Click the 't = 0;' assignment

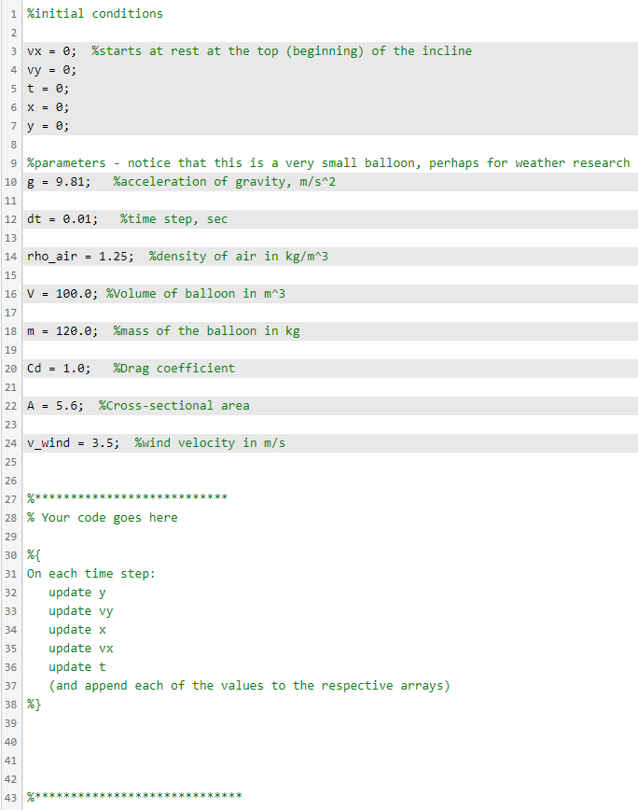tap(48, 89)
